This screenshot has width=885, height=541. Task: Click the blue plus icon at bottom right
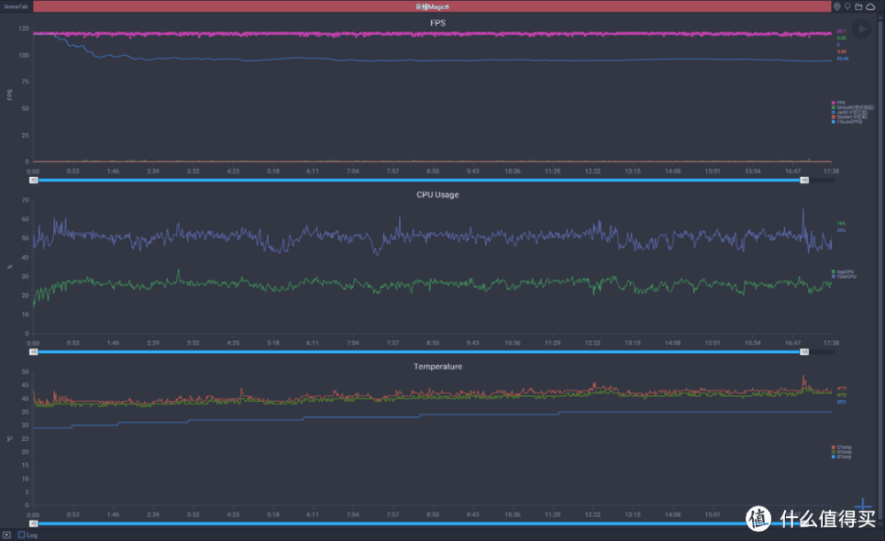864,505
